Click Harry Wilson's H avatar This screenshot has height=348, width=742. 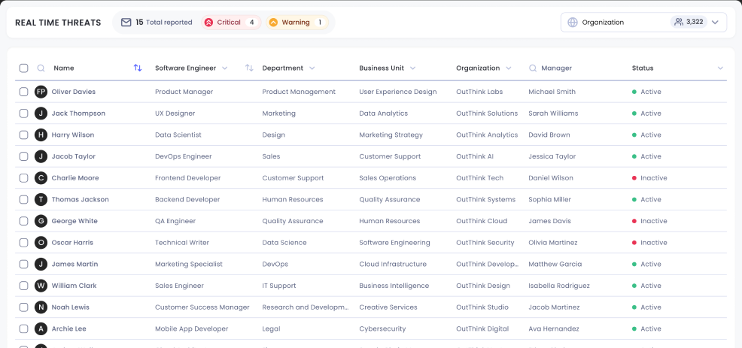(41, 135)
